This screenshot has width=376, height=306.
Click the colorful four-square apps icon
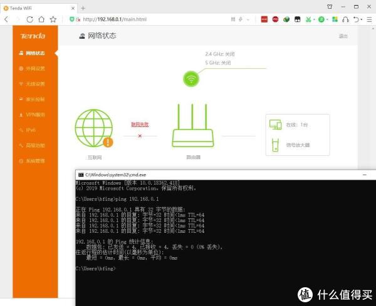pyautogui.click(x=335, y=19)
